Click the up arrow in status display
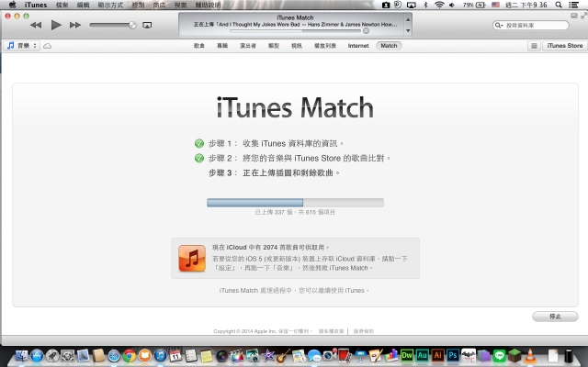Screen dimensions: 588x367 (408, 19)
